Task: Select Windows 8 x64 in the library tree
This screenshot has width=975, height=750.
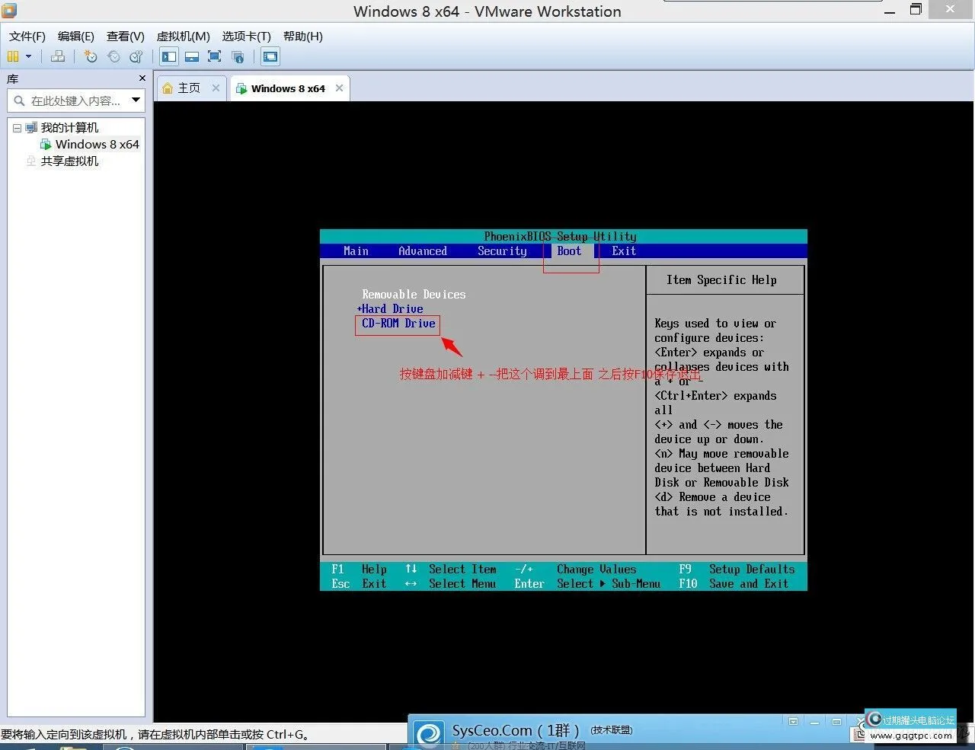Action: pyautogui.click(x=97, y=145)
